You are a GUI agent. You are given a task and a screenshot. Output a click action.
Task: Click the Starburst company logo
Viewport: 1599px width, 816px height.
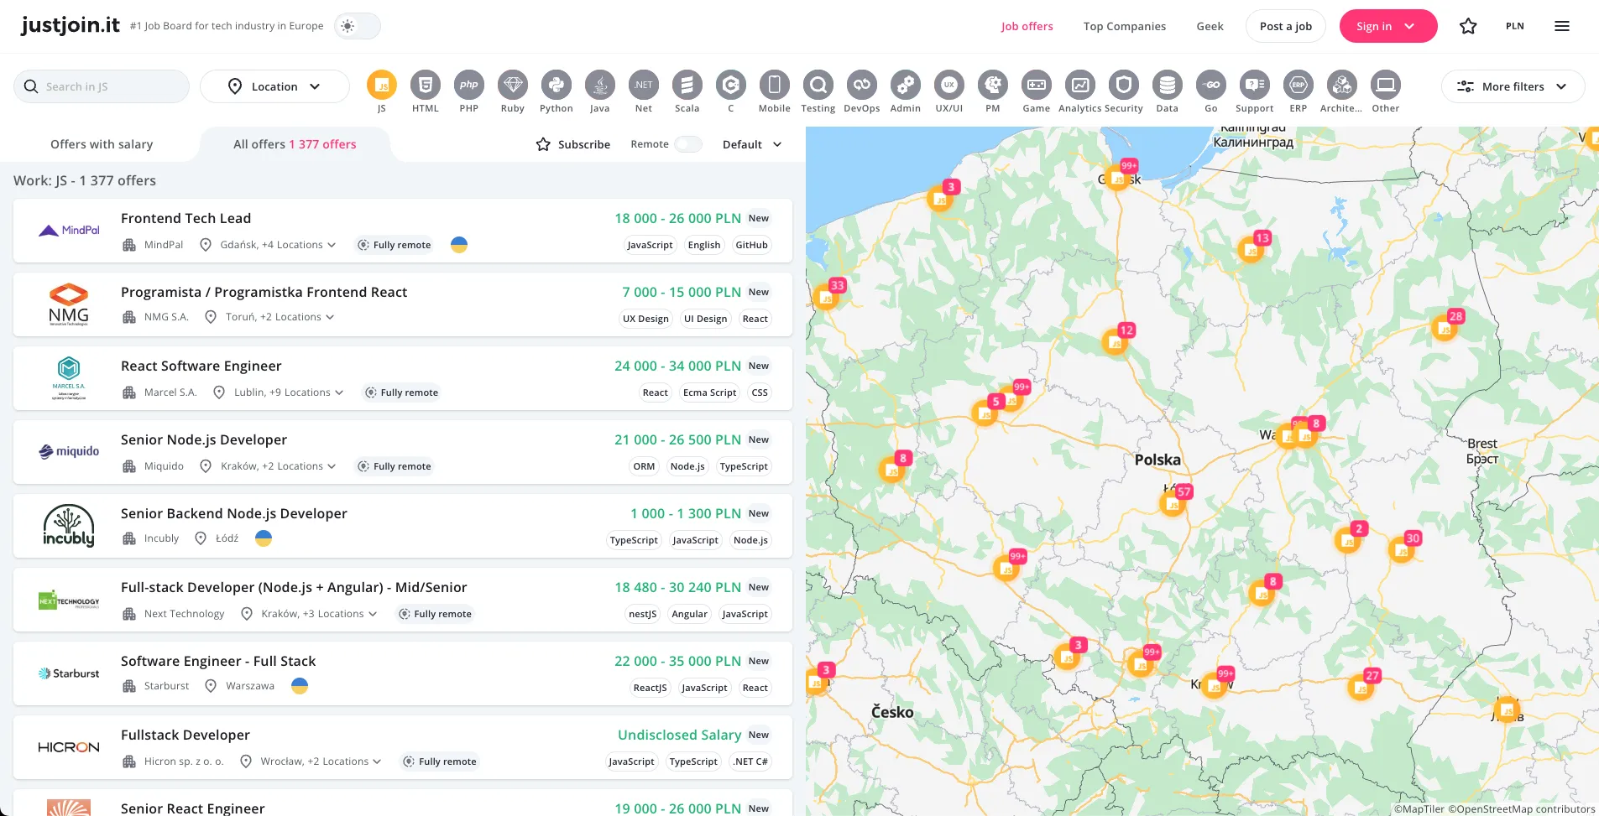pyautogui.click(x=69, y=673)
